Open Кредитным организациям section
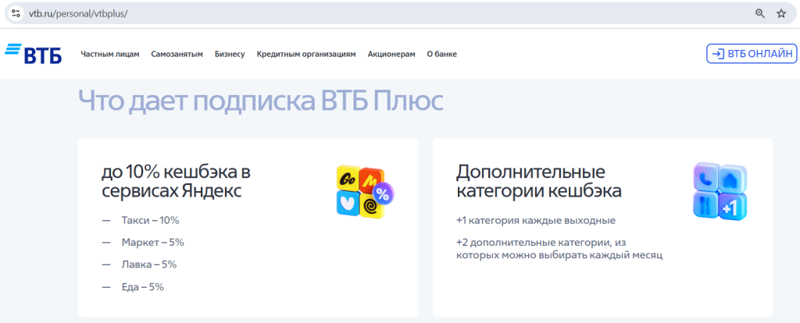The height and width of the screenshot is (323, 800). [306, 54]
